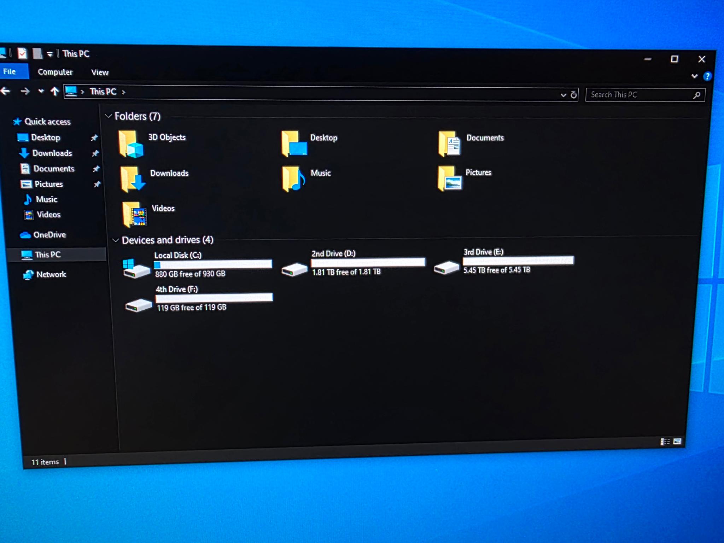
Task: Unpin Pictures using its pin icon
Action: pyautogui.click(x=97, y=184)
